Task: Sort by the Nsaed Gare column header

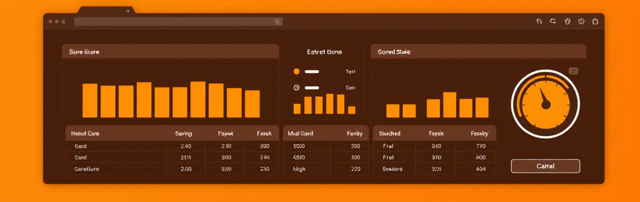Action: click(85, 134)
